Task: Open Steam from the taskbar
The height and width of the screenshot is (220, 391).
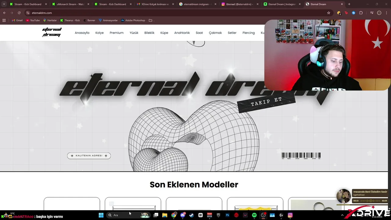Action: click(192, 215)
